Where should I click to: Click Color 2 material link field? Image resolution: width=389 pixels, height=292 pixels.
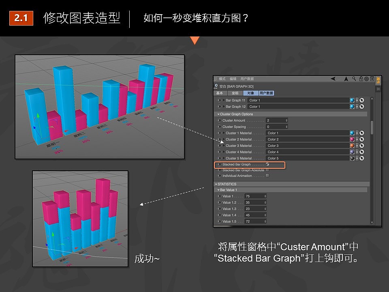click(x=307, y=139)
